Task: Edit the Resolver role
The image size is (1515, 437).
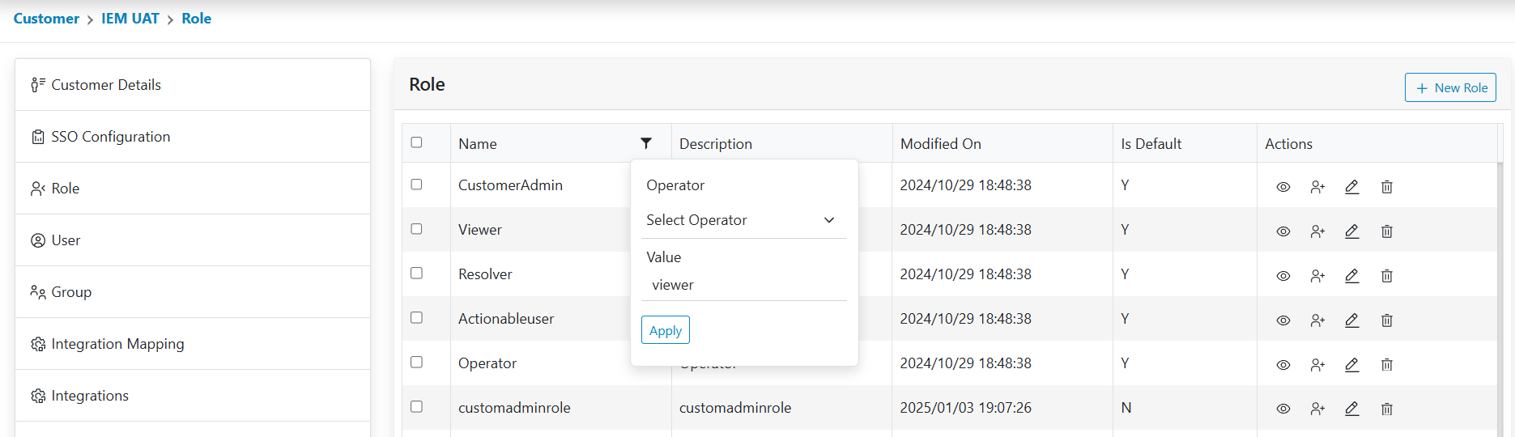Action: (x=1351, y=276)
